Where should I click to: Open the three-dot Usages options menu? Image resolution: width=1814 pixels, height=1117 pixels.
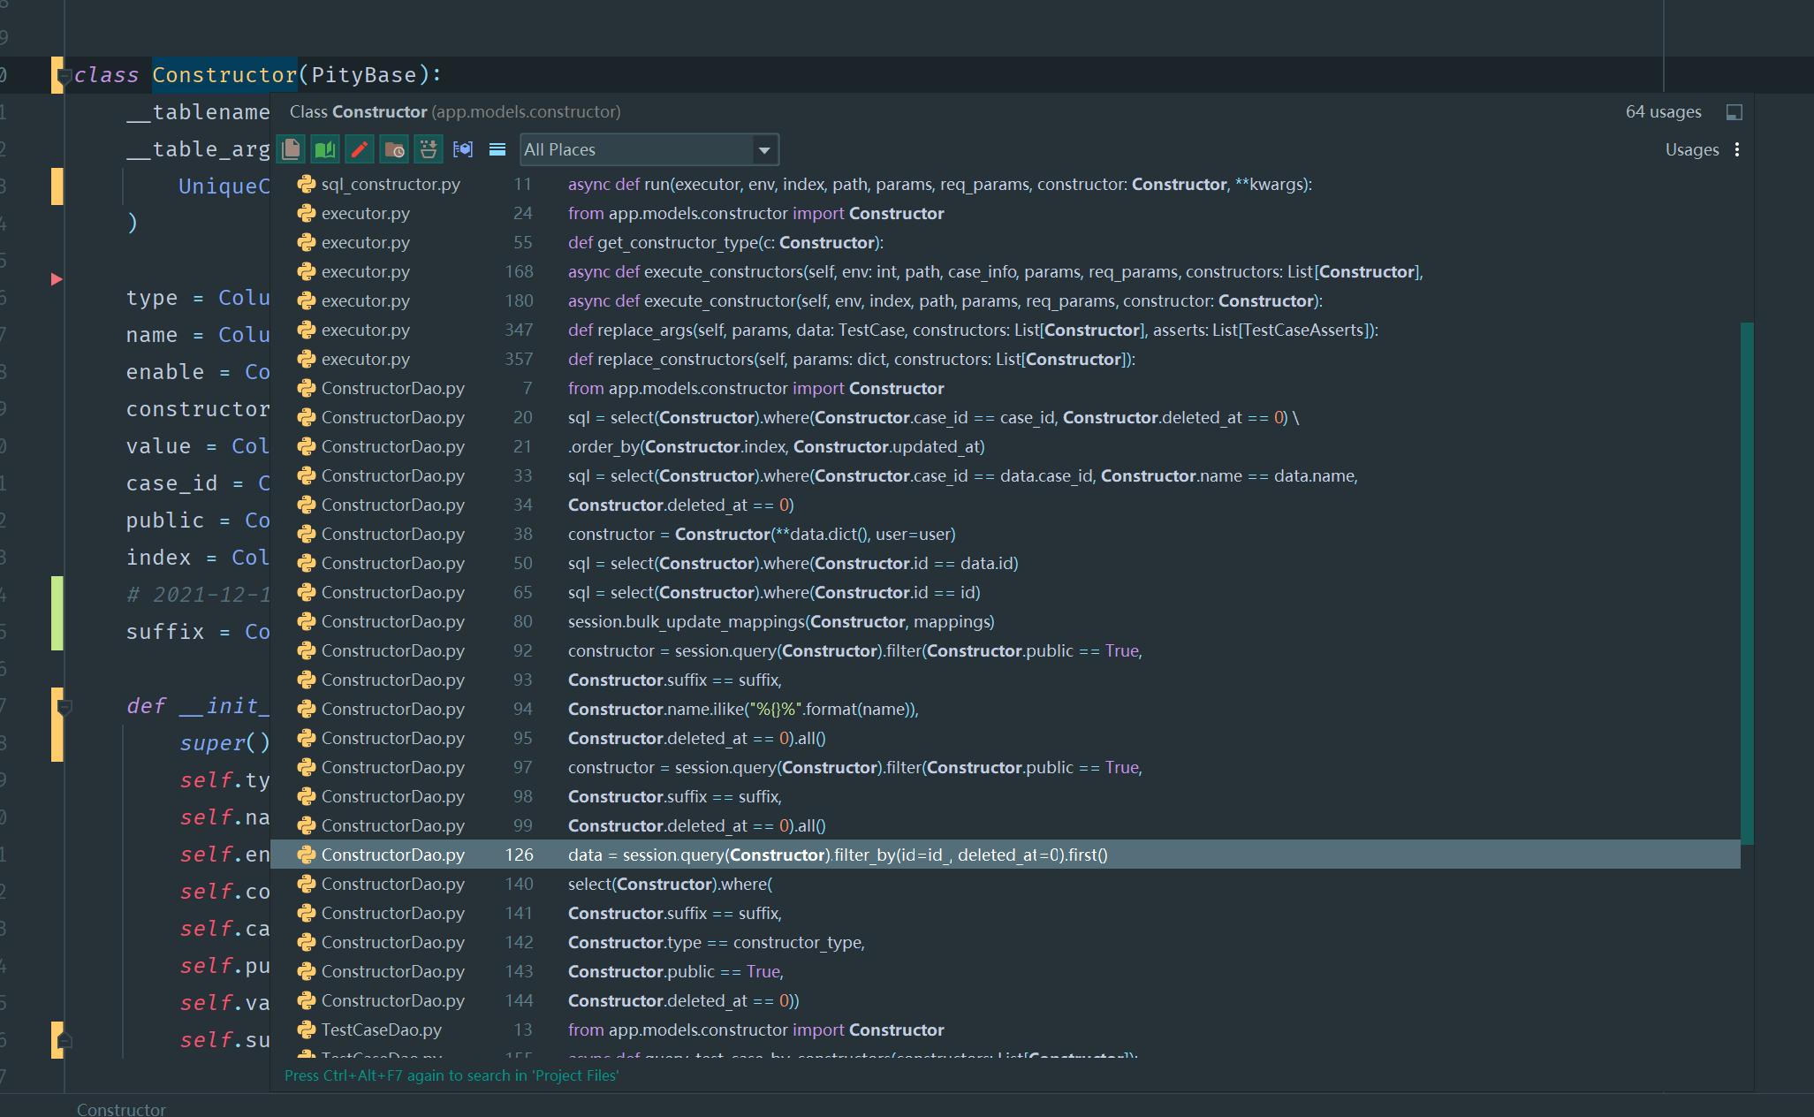(x=1737, y=149)
